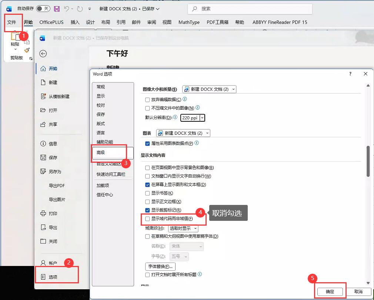Viewport: 374px width, 300px height.
Task: Click the Format Painter brush icon
Action: tap(27, 50)
